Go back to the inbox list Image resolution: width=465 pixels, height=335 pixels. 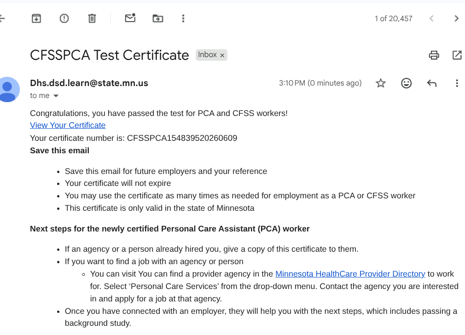click(2, 18)
